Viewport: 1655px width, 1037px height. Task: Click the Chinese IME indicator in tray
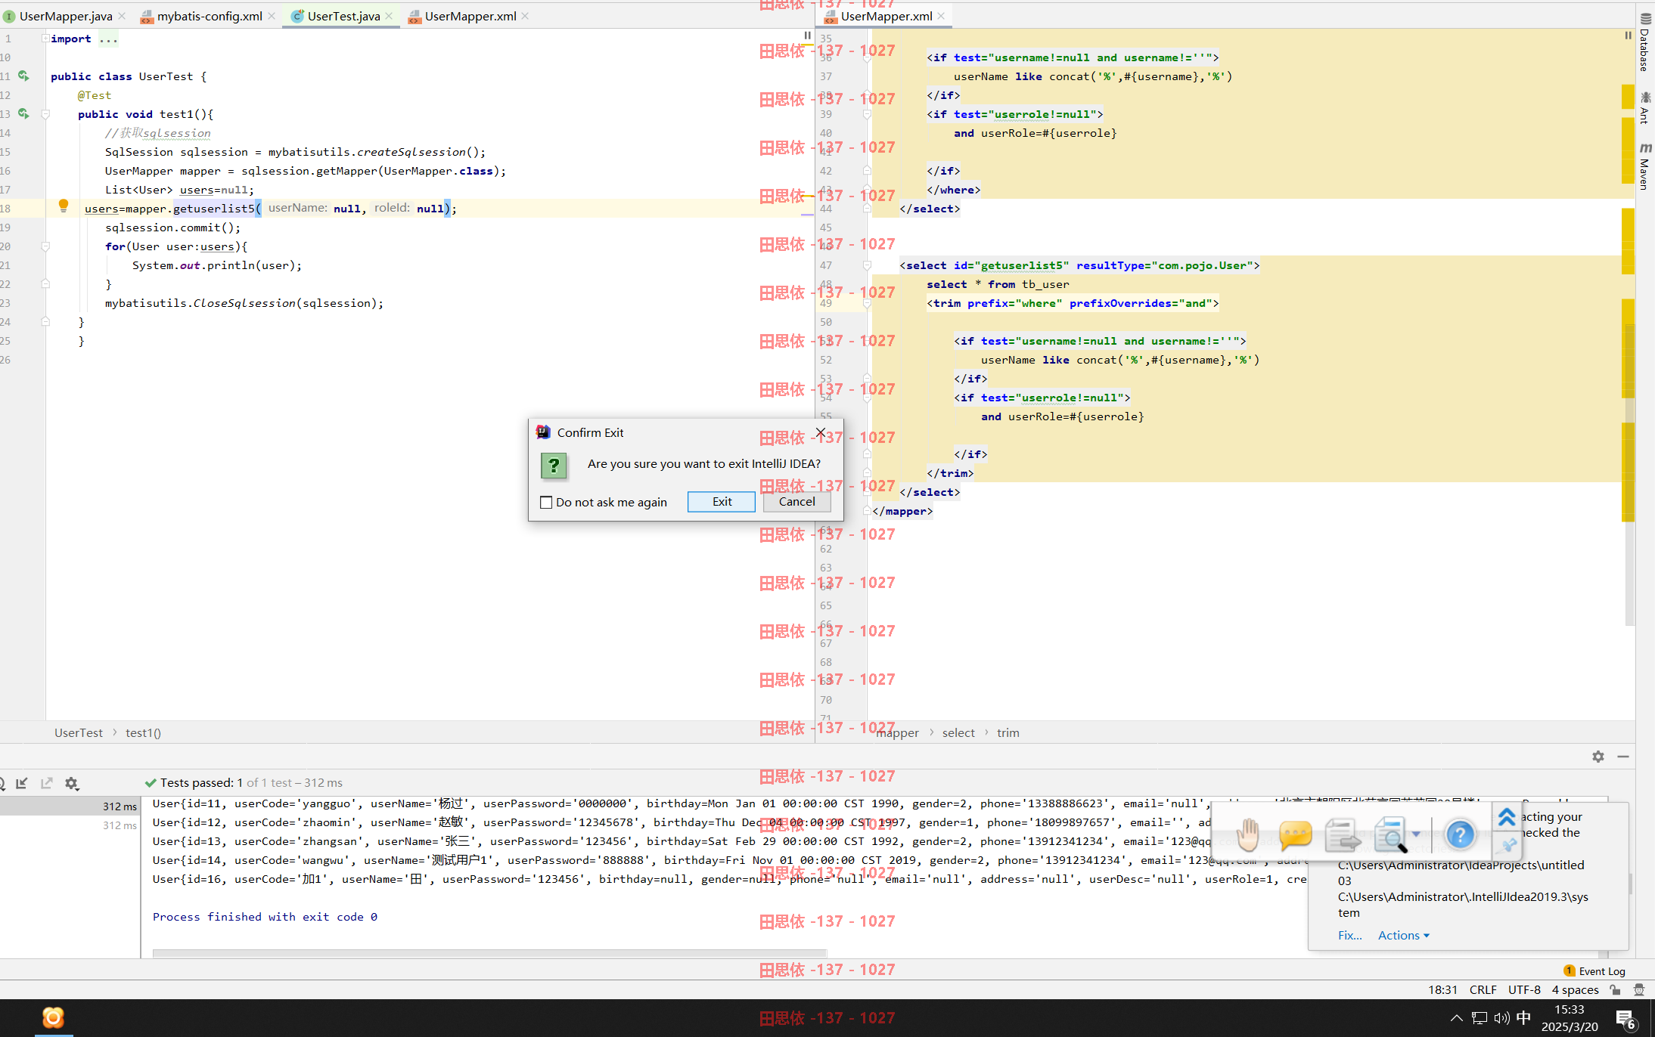click(1523, 1017)
